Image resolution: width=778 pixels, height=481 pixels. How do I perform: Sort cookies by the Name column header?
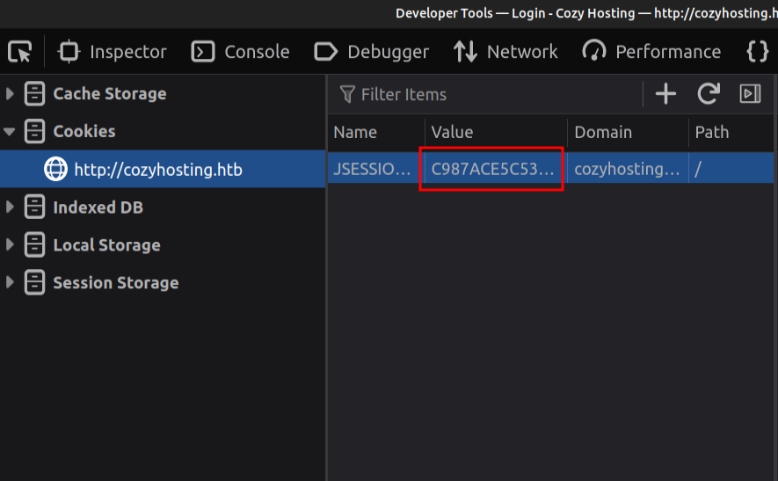coord(356,132)
